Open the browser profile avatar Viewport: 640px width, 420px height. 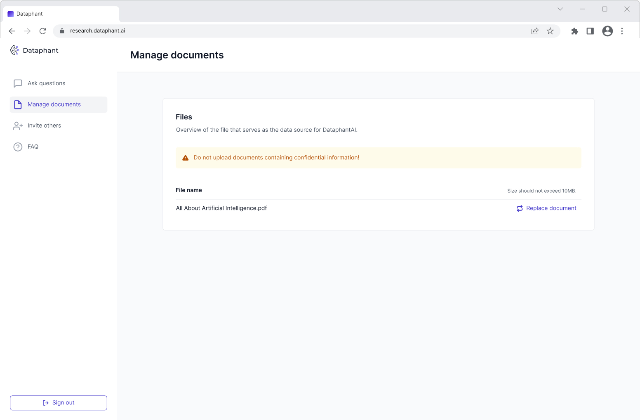coord(607,31)
